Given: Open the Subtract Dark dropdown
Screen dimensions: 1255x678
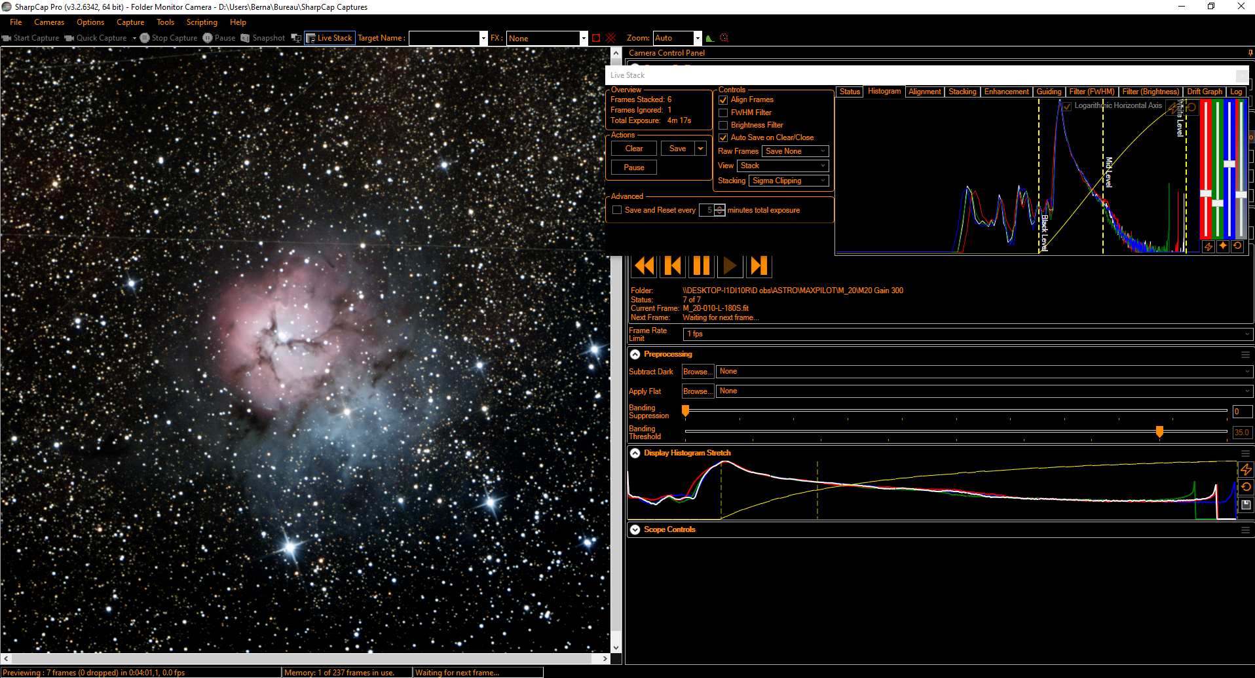Looking at the screenshot, I should pos(984,372).
